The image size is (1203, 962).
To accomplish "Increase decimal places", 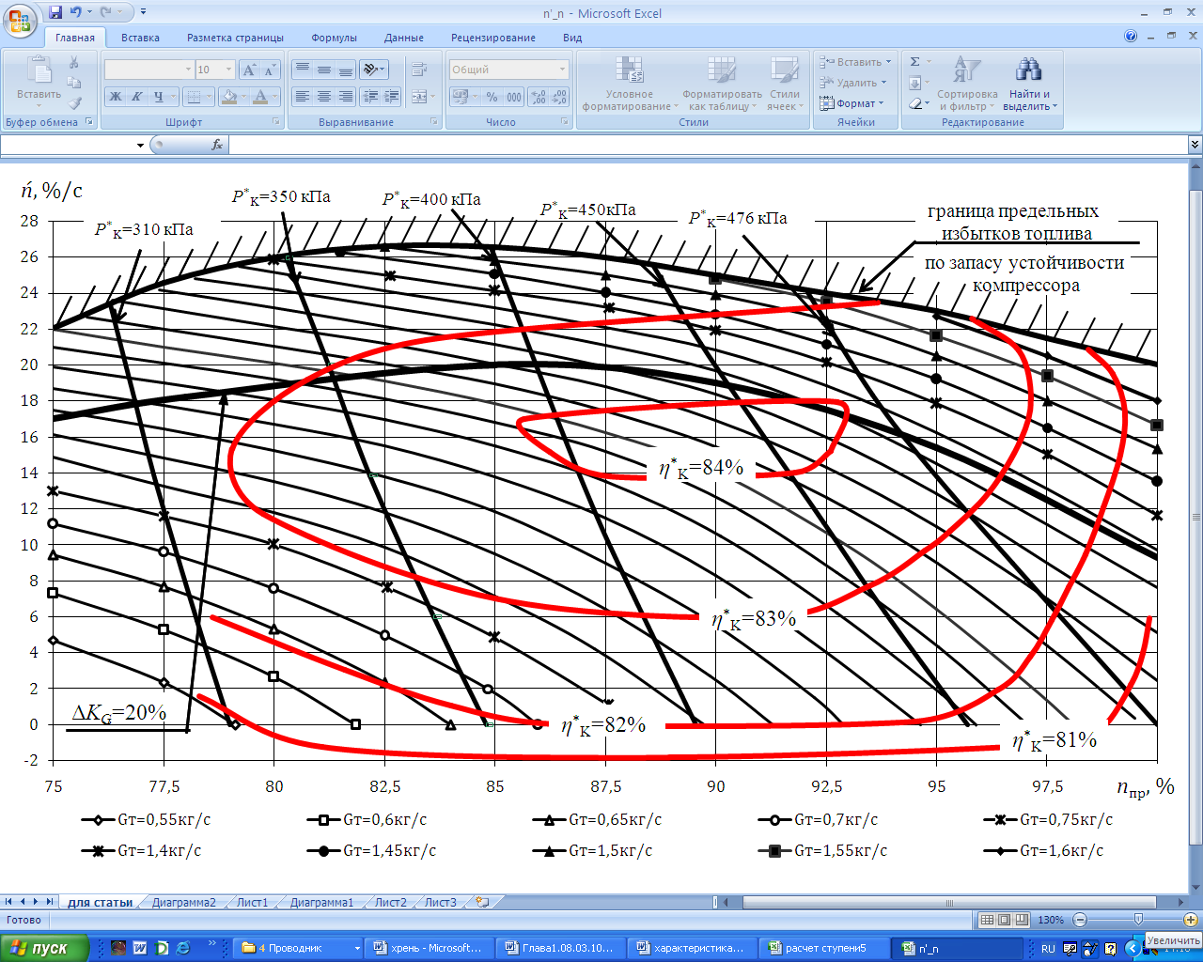I will (538, 97).
